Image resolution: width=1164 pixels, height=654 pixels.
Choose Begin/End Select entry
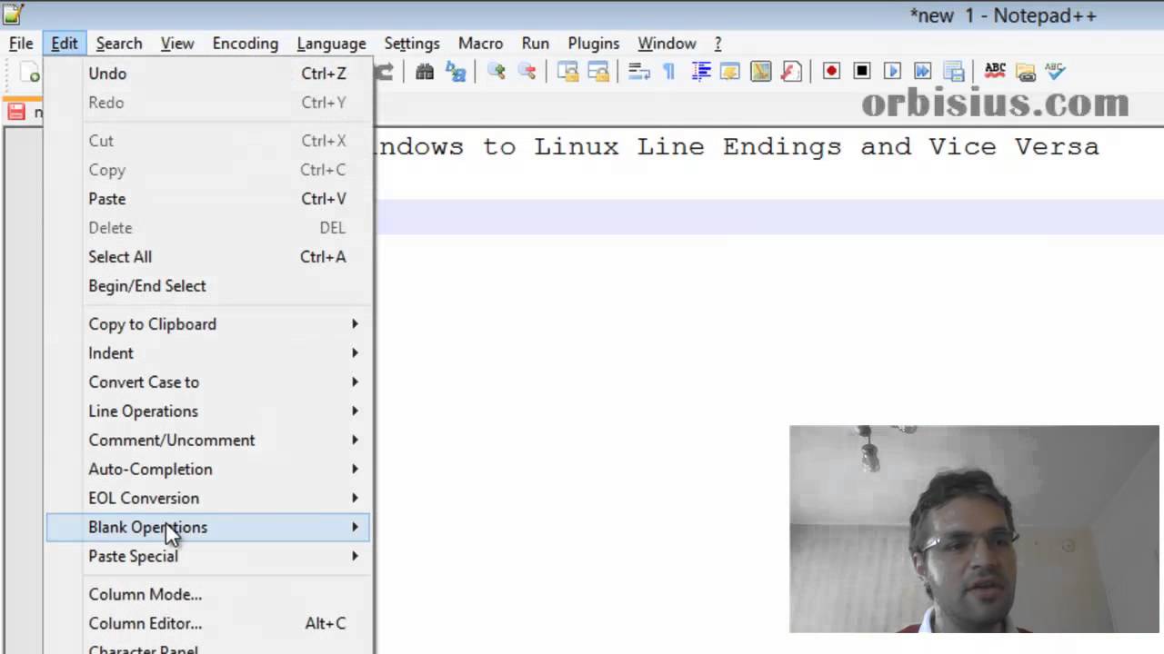tap(208, 286)
